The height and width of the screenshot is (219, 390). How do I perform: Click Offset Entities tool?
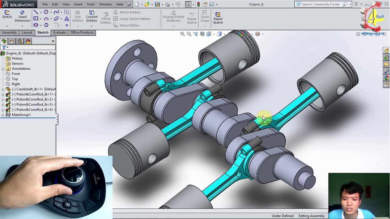pos(106,18)
